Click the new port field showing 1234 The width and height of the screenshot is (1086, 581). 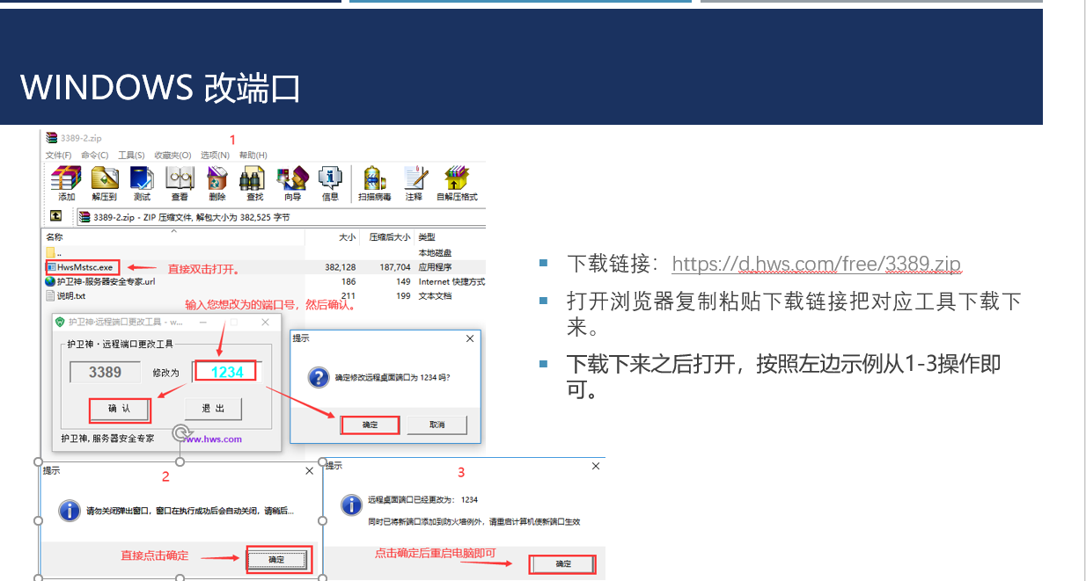[226, 372]
